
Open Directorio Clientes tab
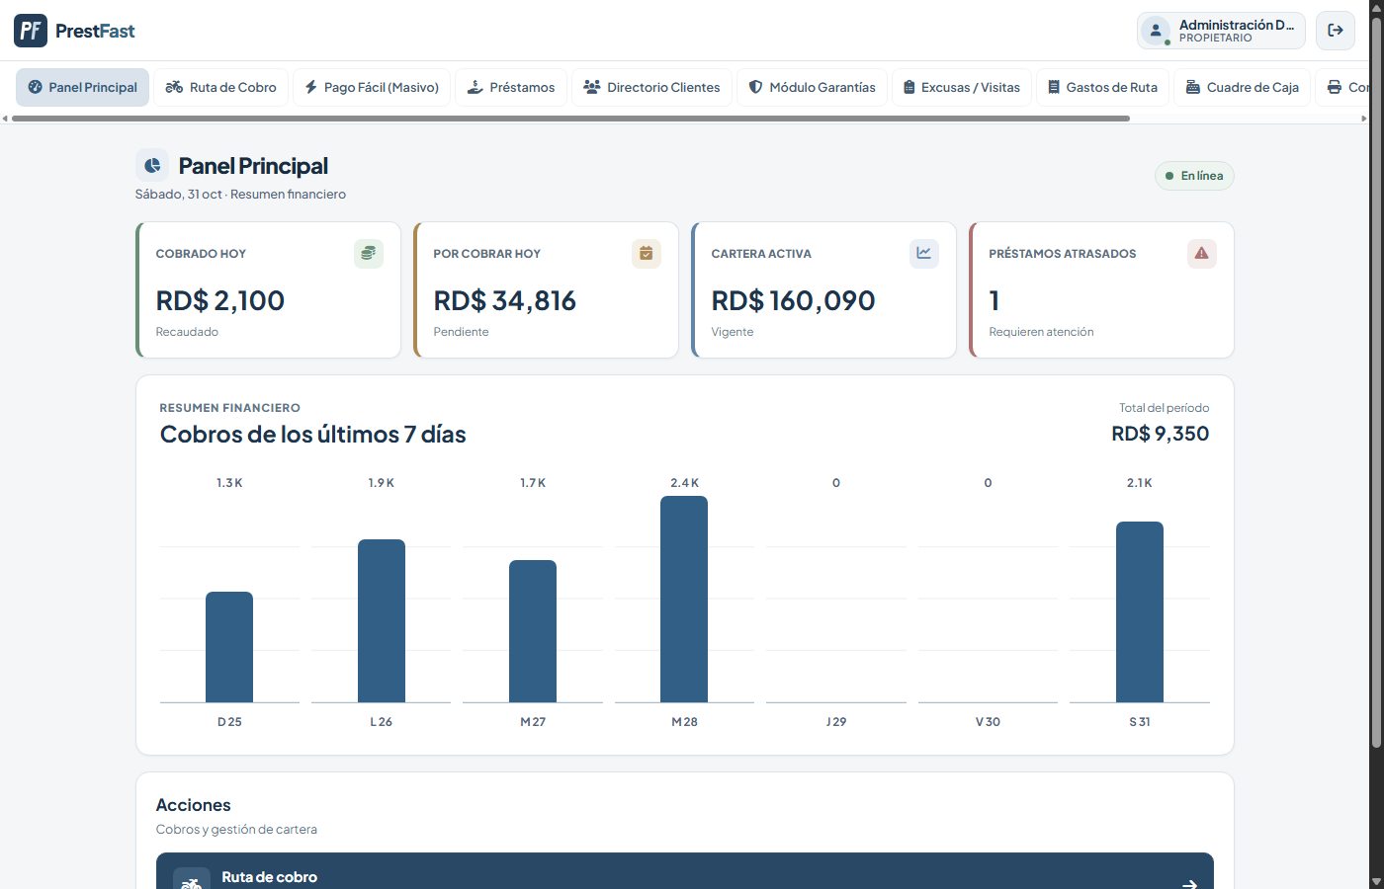click(x=651, y=87)
